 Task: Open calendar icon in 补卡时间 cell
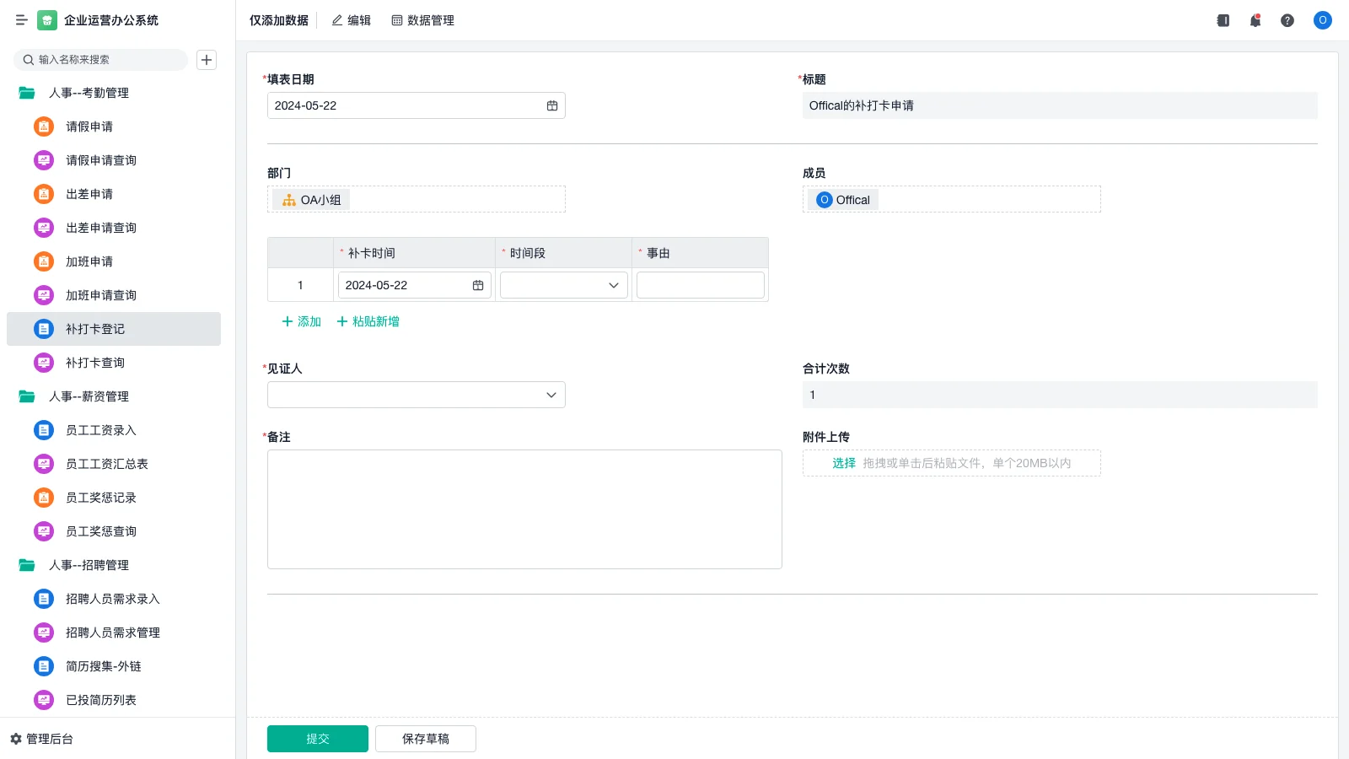tap(478, 285)
